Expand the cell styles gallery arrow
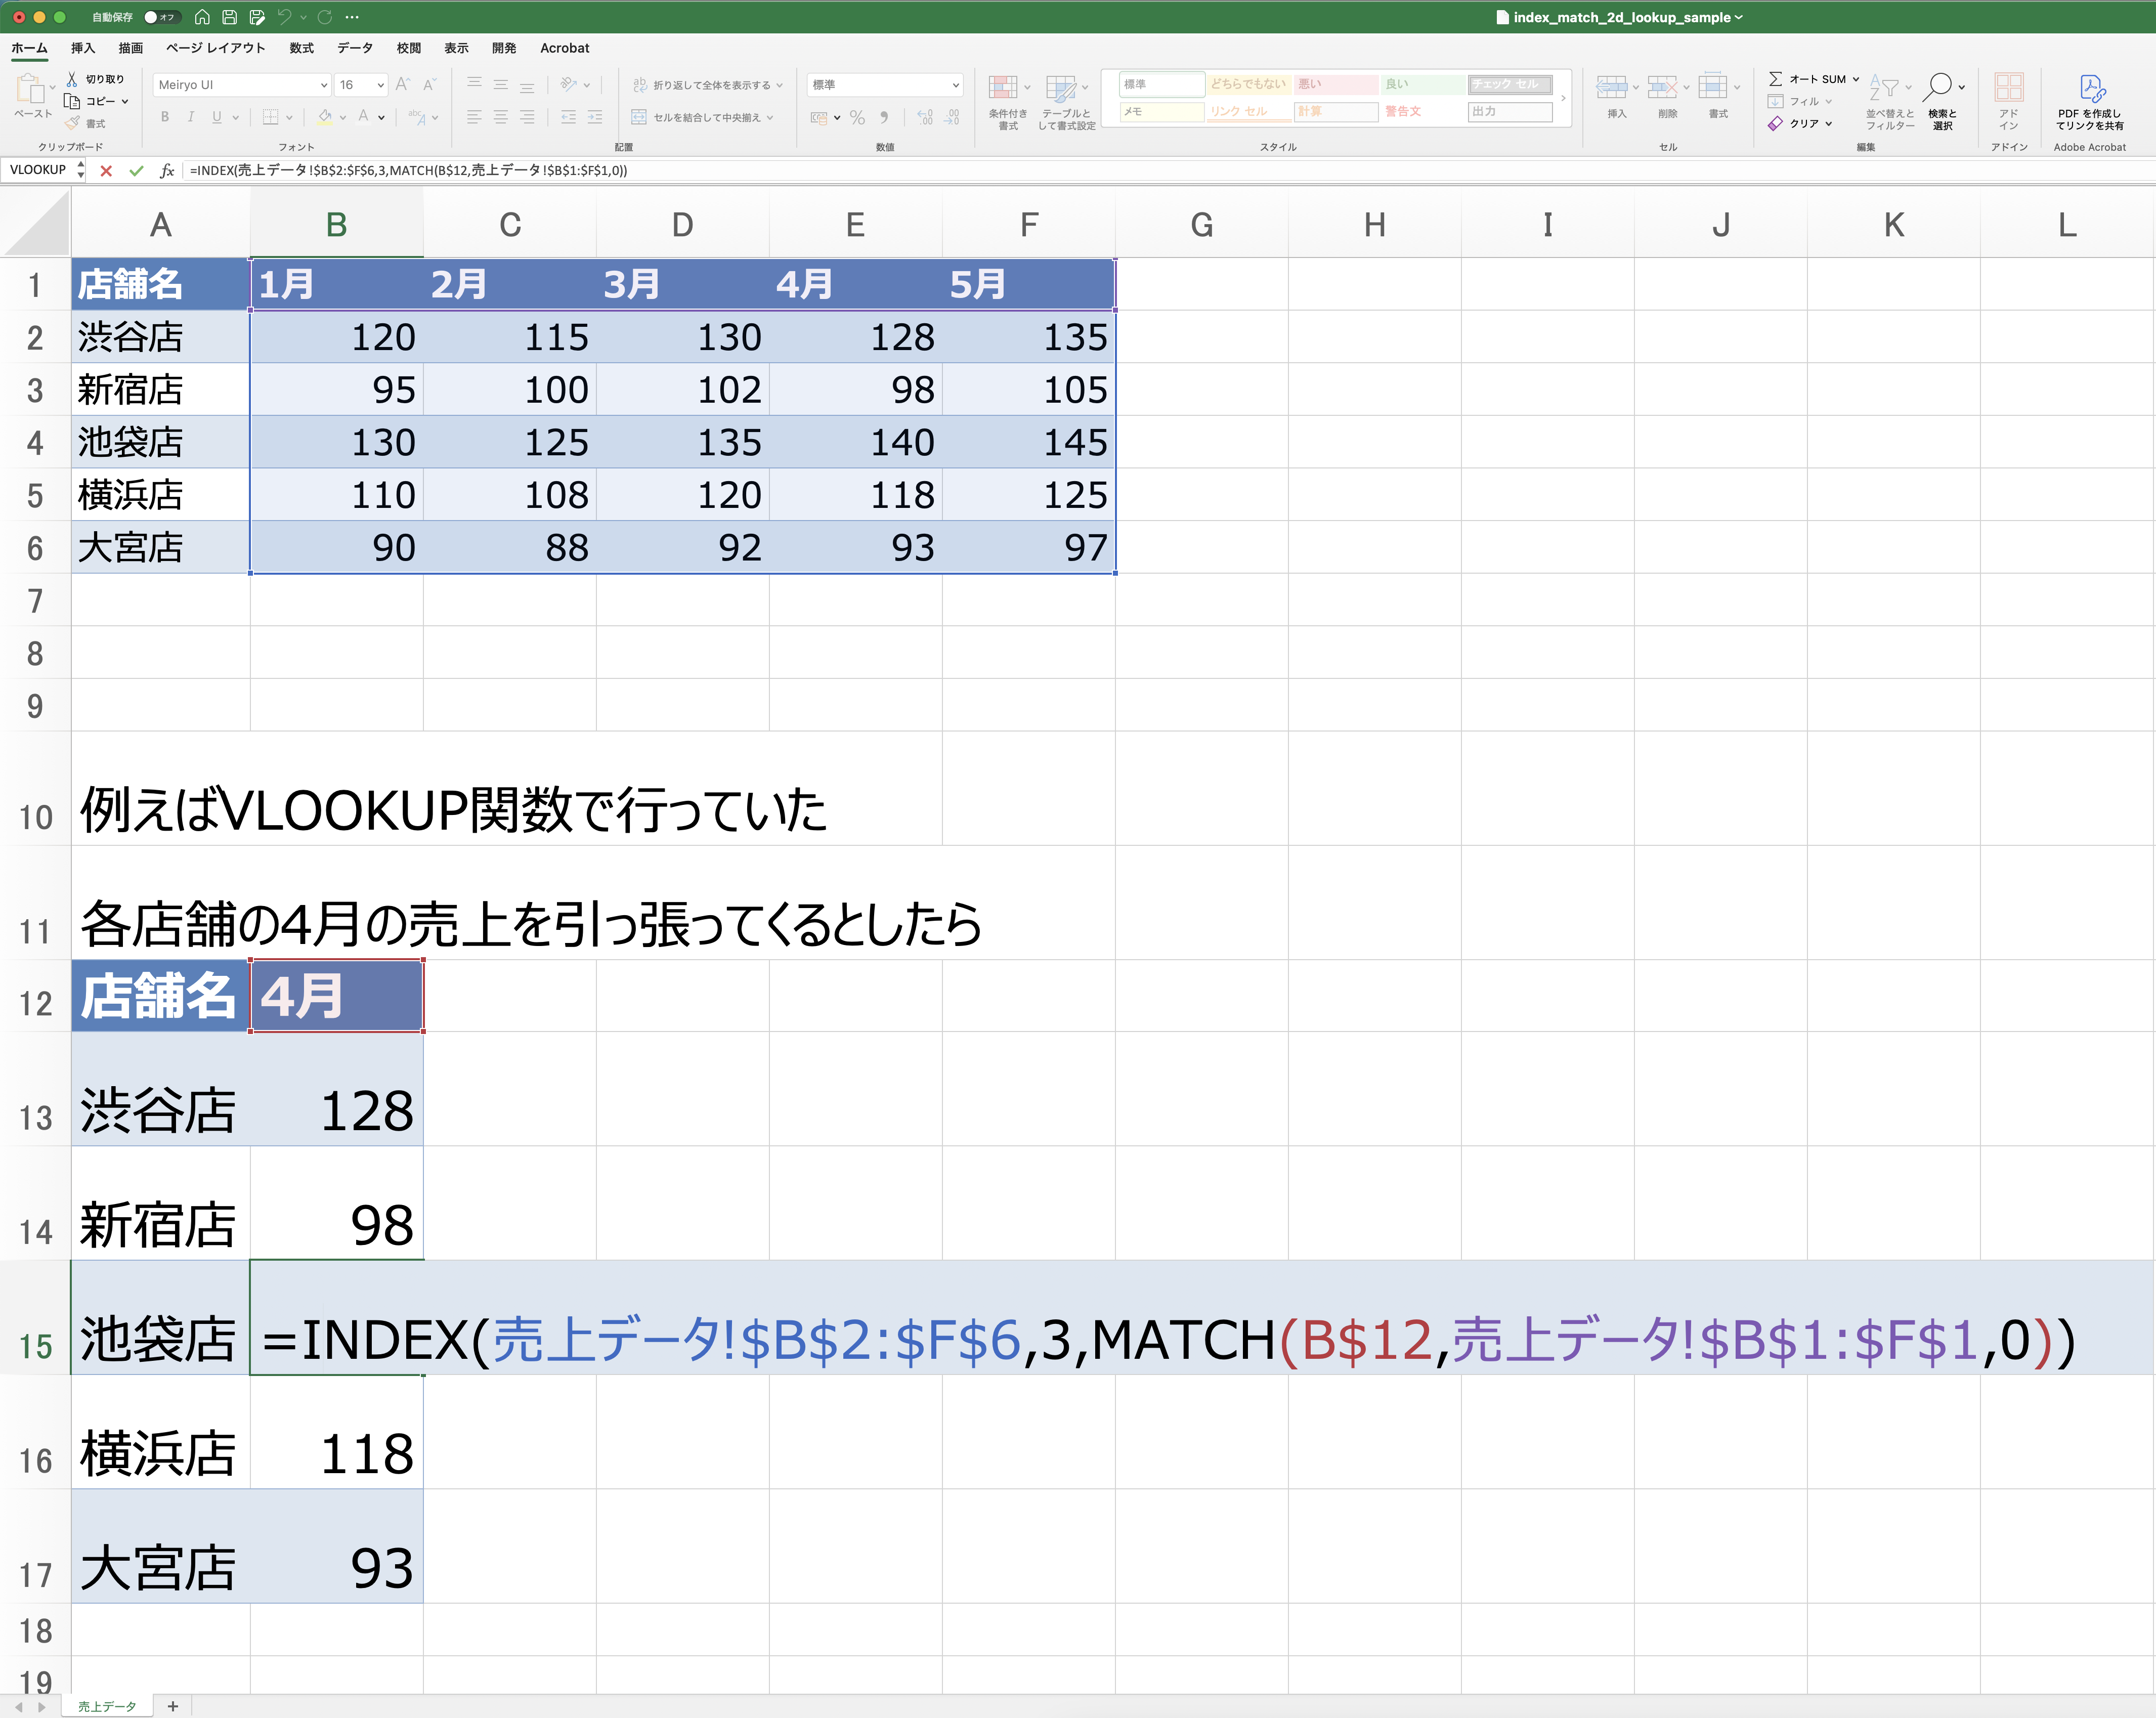The height and width of the screenshot is (1718, 2156). click(x=1563, y=98)
